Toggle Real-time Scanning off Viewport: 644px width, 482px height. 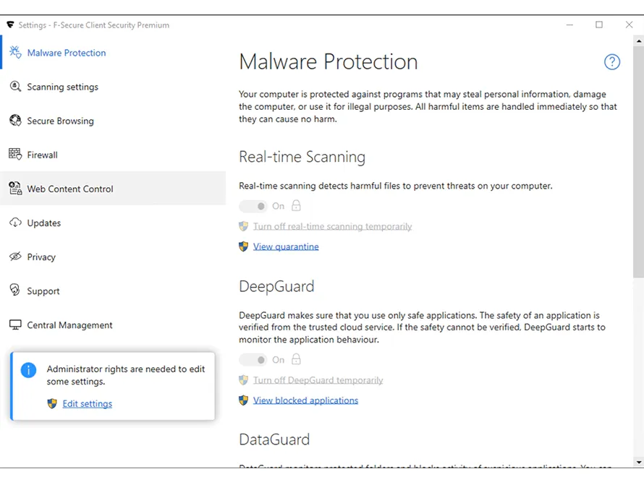[253, 206]
